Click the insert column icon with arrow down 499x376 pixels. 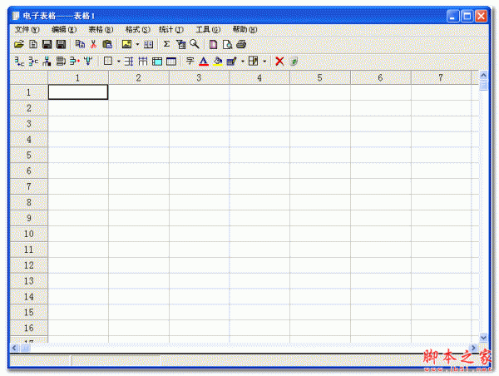point(47,61)
